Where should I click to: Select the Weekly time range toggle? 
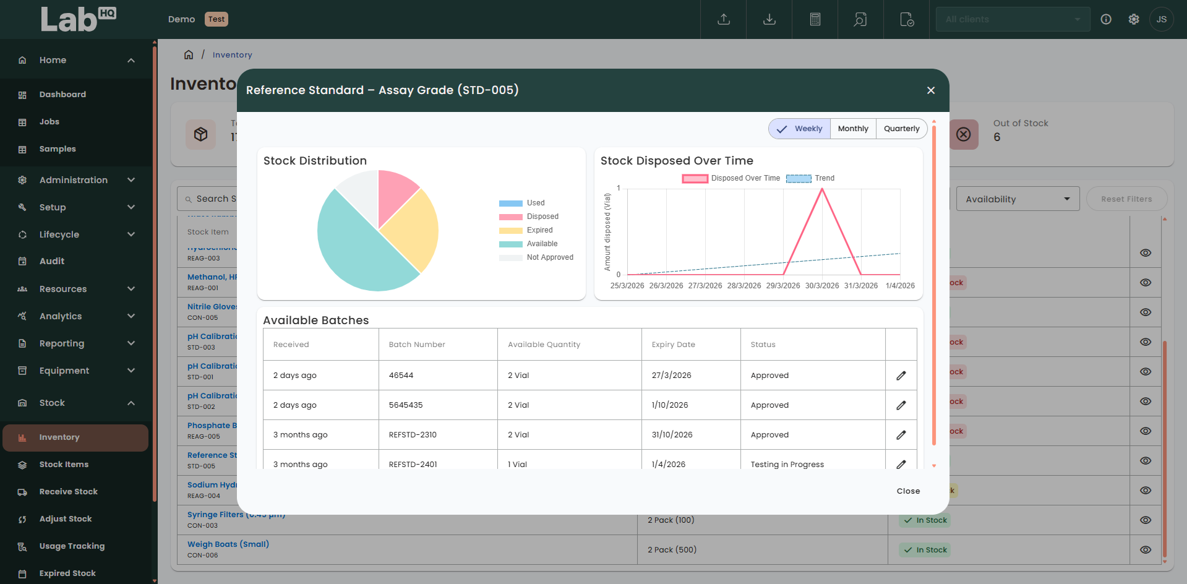pyautogui.click(x=800, y=129)
